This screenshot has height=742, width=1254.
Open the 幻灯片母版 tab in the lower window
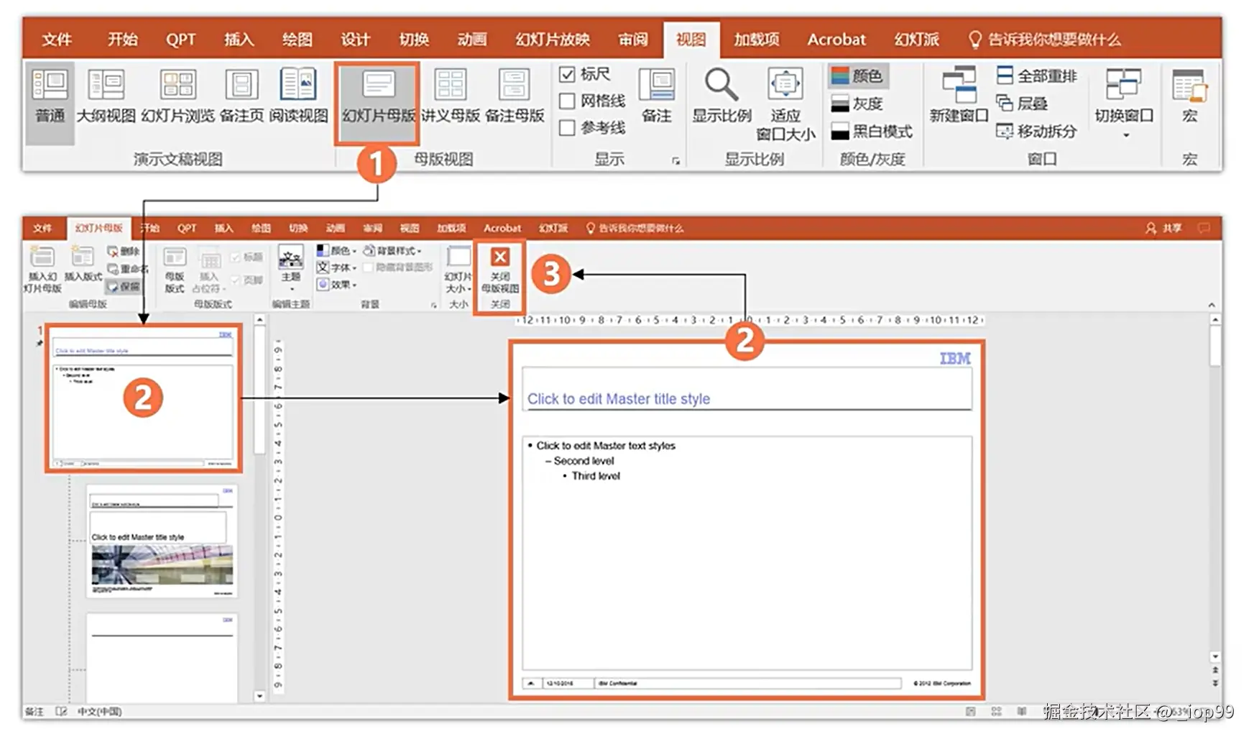click(x=99, y=228)
